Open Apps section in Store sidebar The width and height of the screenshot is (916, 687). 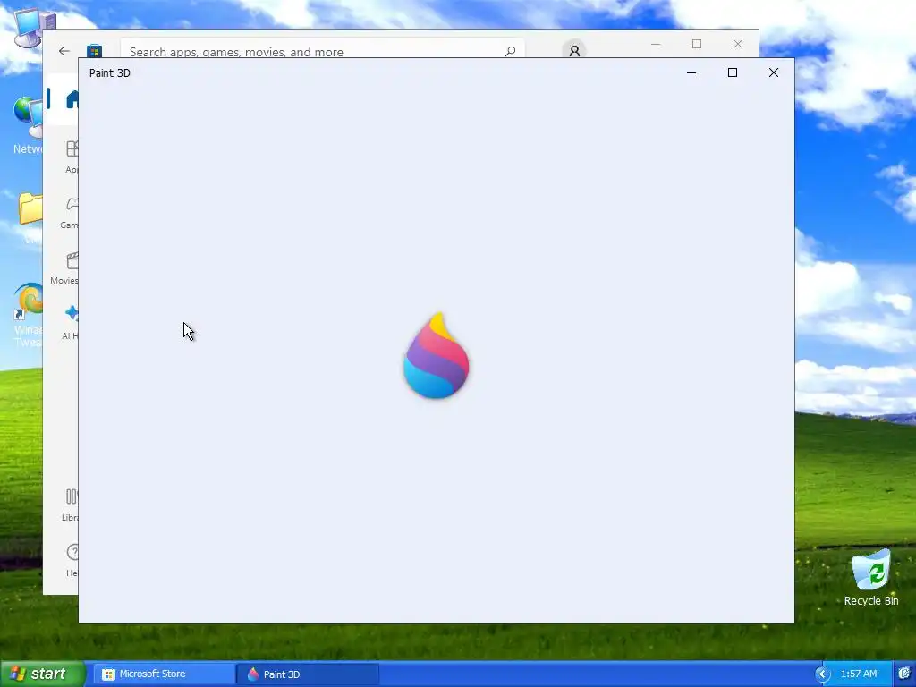[72, 157]
